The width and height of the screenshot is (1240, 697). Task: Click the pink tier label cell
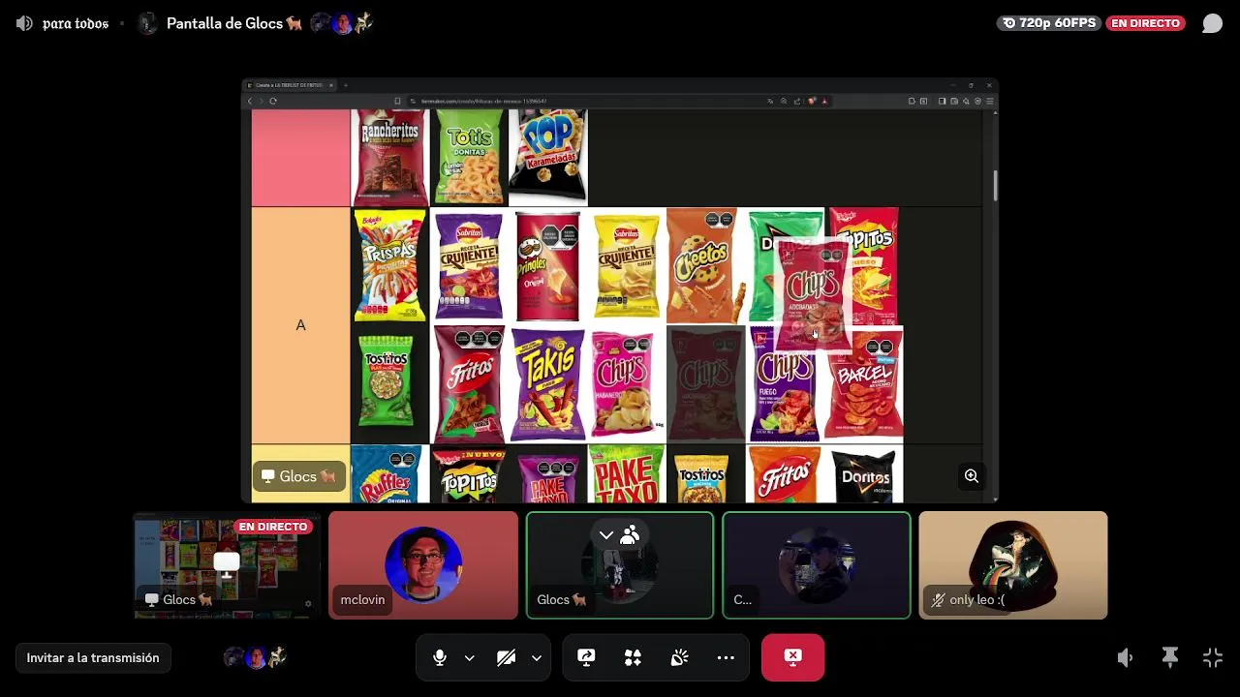(x=300, y=157)
